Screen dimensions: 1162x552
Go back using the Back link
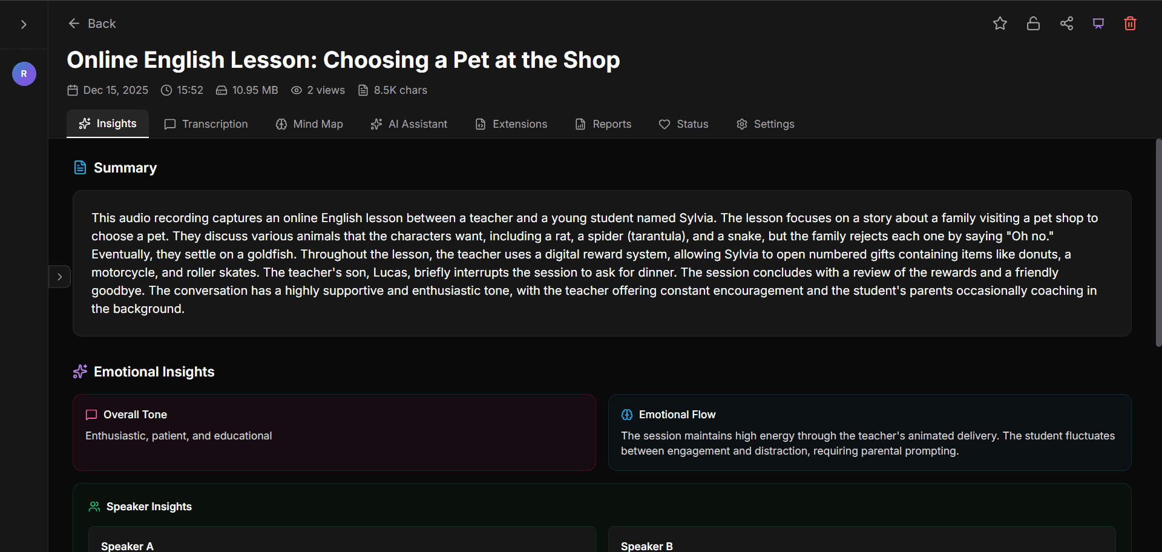coord(92,24)
